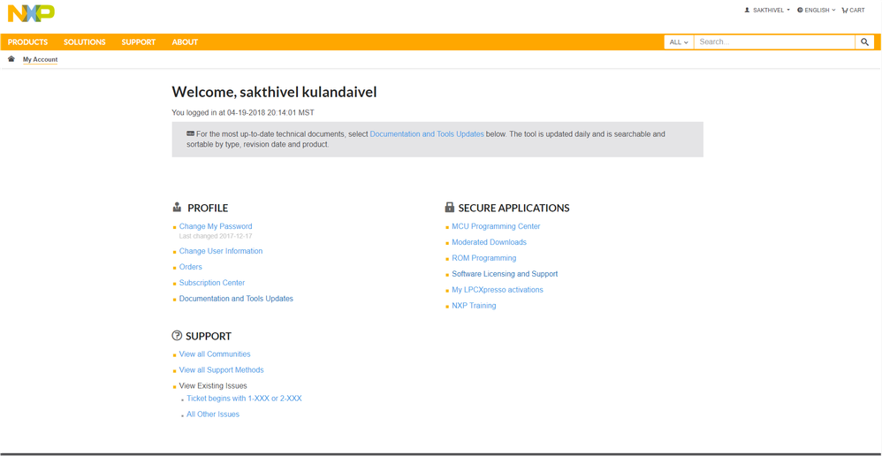Open Change My Password link

click(216, 226)
